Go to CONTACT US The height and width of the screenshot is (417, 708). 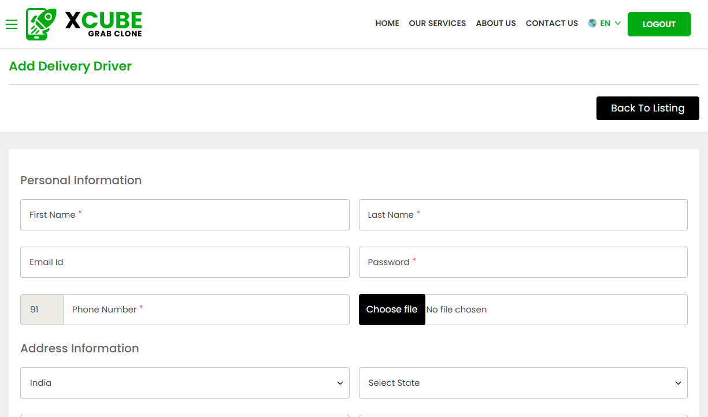pyautogui.click(x=551, y=23)
